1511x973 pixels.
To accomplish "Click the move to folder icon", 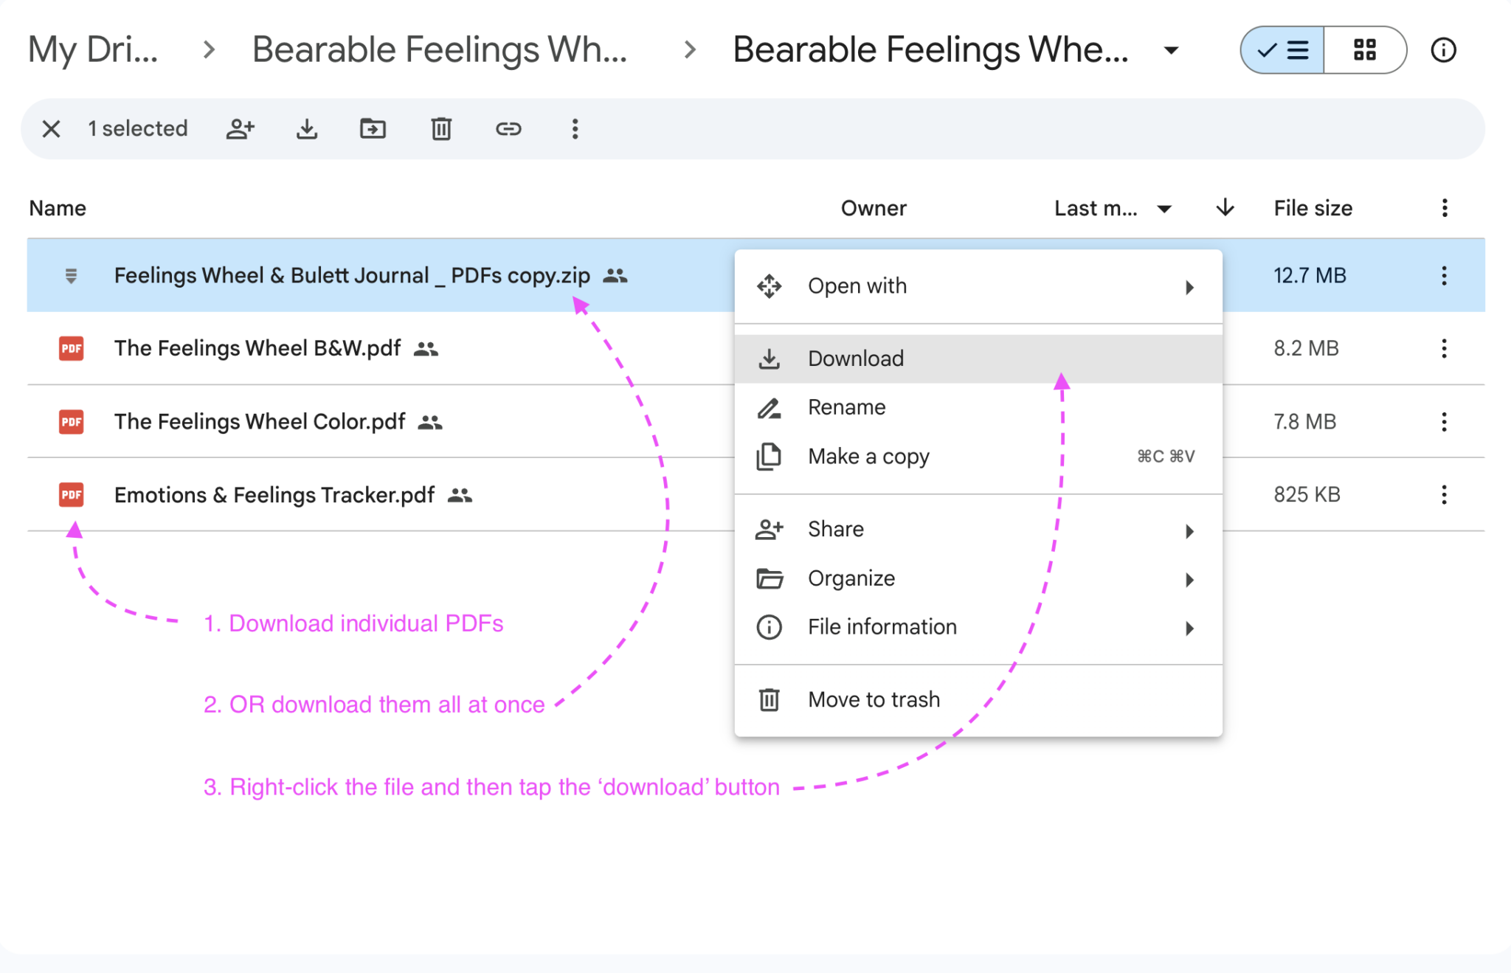I will pos(373,128).
